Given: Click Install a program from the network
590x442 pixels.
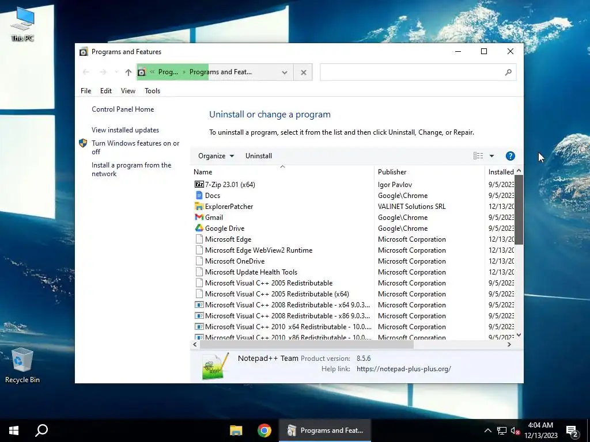Looking at the screenshot, I should pyautogui.click(x=131, y=170).
